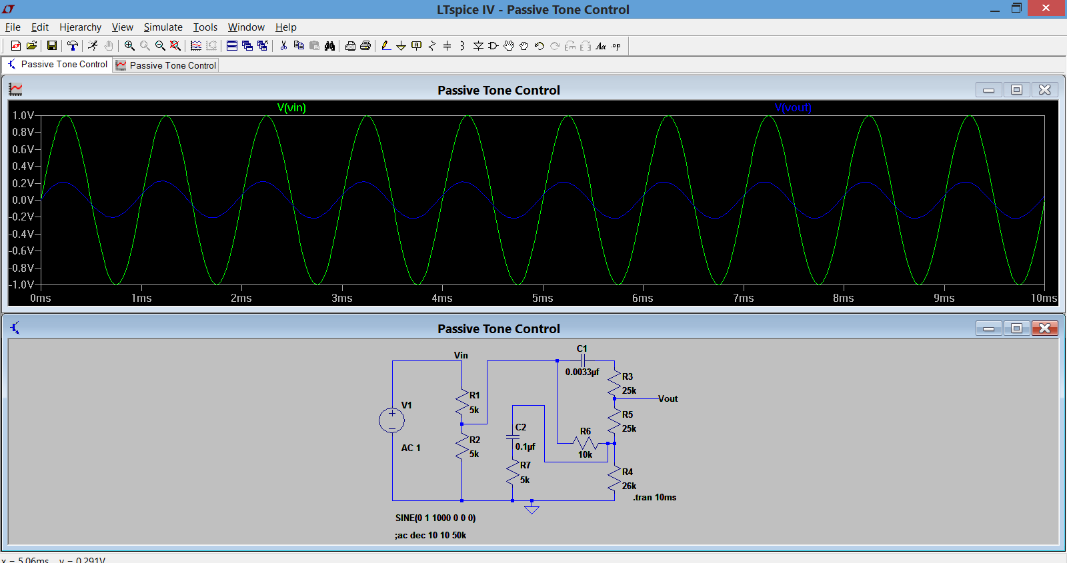Select the Move open-hand tool

(509, 45)
